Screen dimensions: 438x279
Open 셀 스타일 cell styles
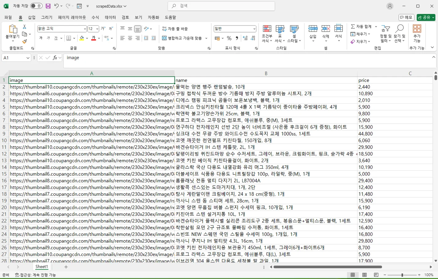point(294,34)
